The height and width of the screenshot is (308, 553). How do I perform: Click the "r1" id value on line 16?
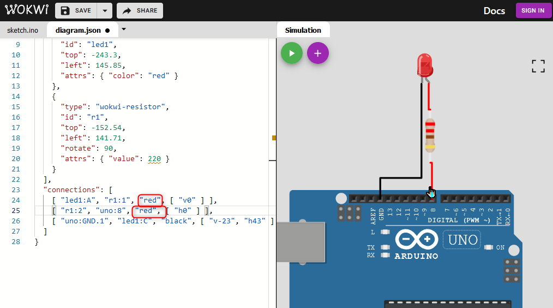[95, 117]
